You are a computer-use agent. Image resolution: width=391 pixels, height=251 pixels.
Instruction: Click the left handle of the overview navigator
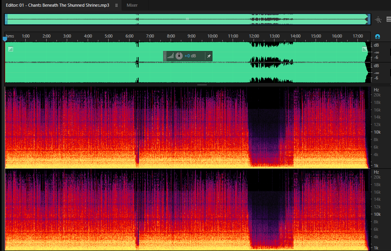[x=6, y=19]
